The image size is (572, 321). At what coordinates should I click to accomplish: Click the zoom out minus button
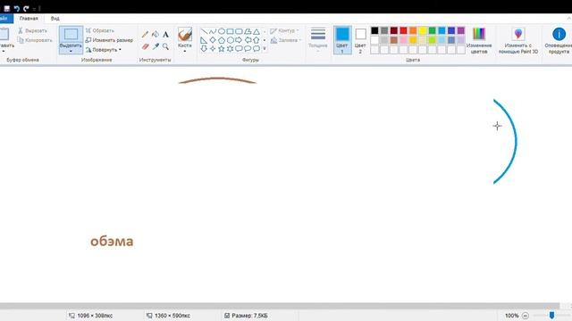coord(526,316)
